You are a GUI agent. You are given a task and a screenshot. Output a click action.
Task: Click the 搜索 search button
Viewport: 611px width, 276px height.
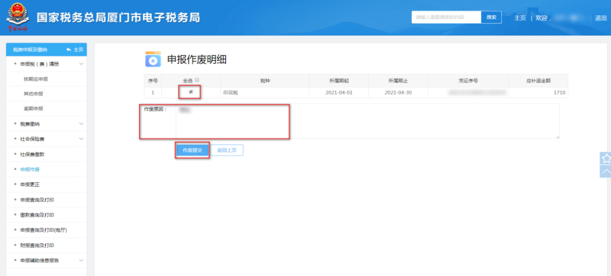coord(491,17)
